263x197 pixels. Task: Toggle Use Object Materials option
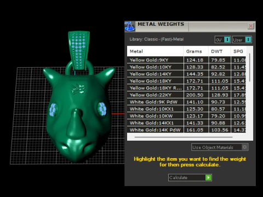220,147
